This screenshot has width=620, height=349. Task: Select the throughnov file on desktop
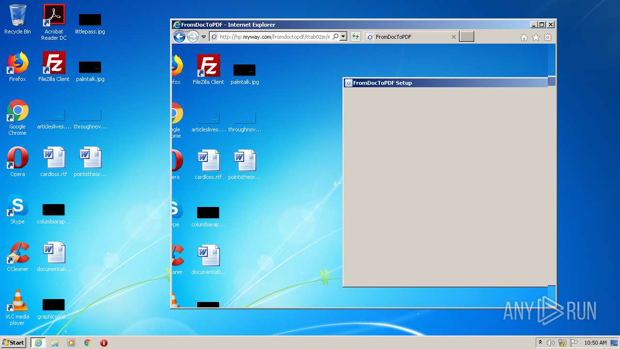click(x=90, y=120)
